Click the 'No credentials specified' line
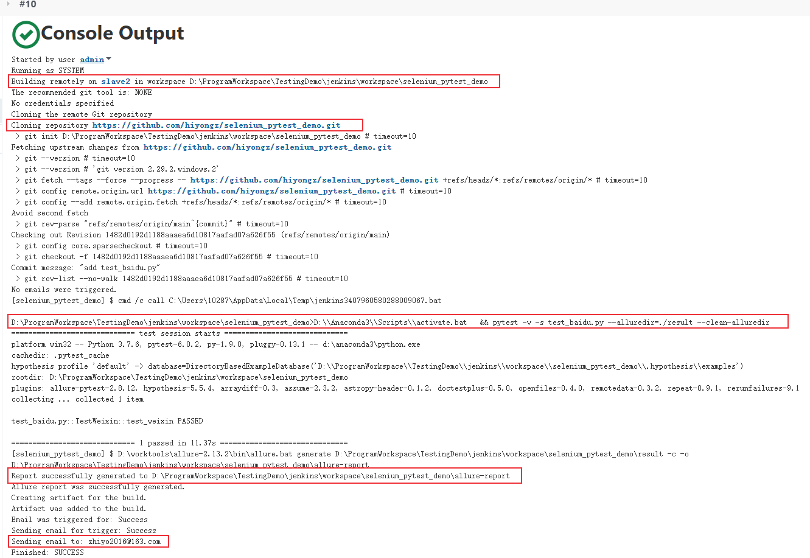Viewport: 810px width, 558px height. pyautogui.click(x=63, y=103)
